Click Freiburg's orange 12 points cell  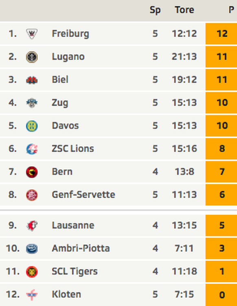pyautogui.click(x=221, y=34)
